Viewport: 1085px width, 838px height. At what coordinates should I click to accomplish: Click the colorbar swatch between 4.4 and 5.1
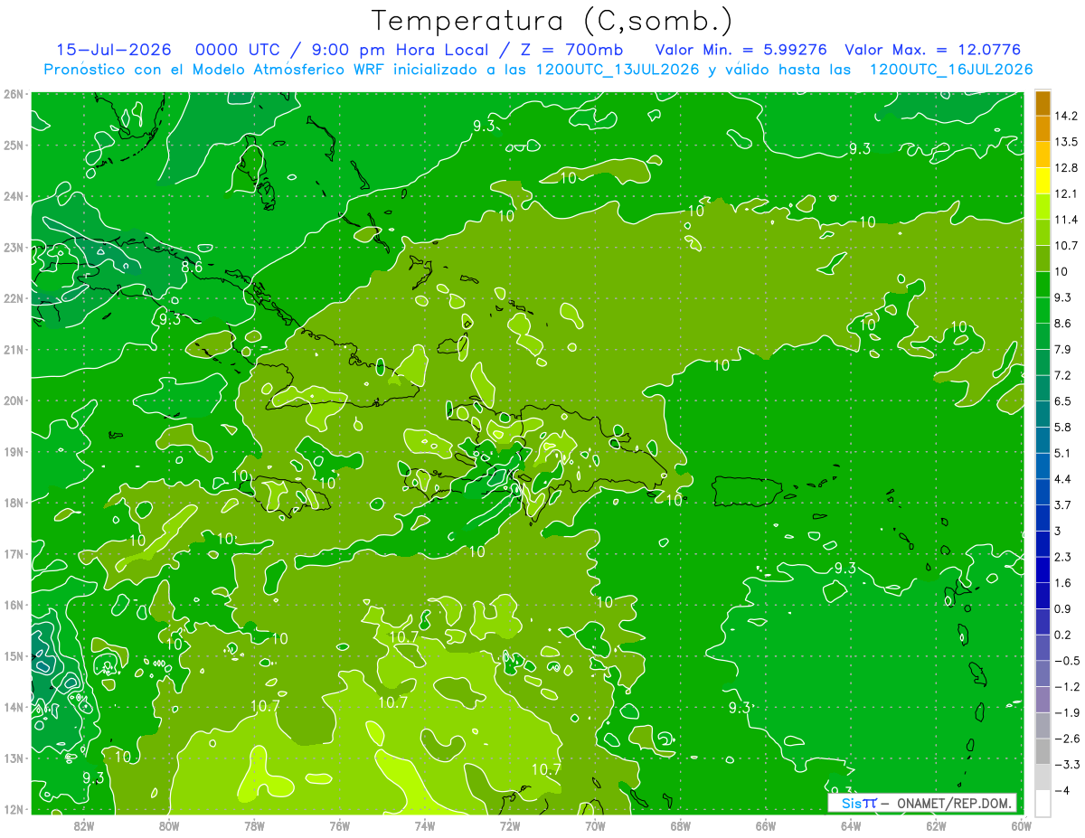1043,466
